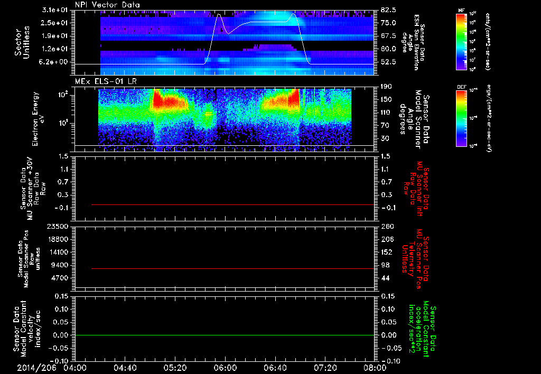Click the '05:20' time axis label

175,368
